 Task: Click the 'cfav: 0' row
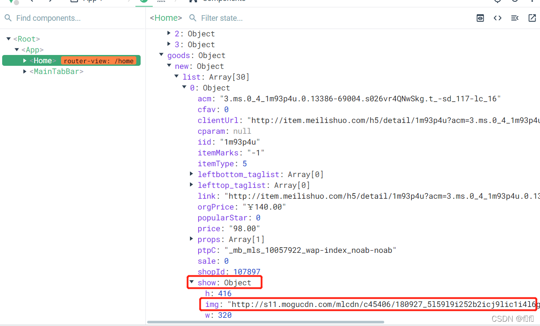pos(213,110)
